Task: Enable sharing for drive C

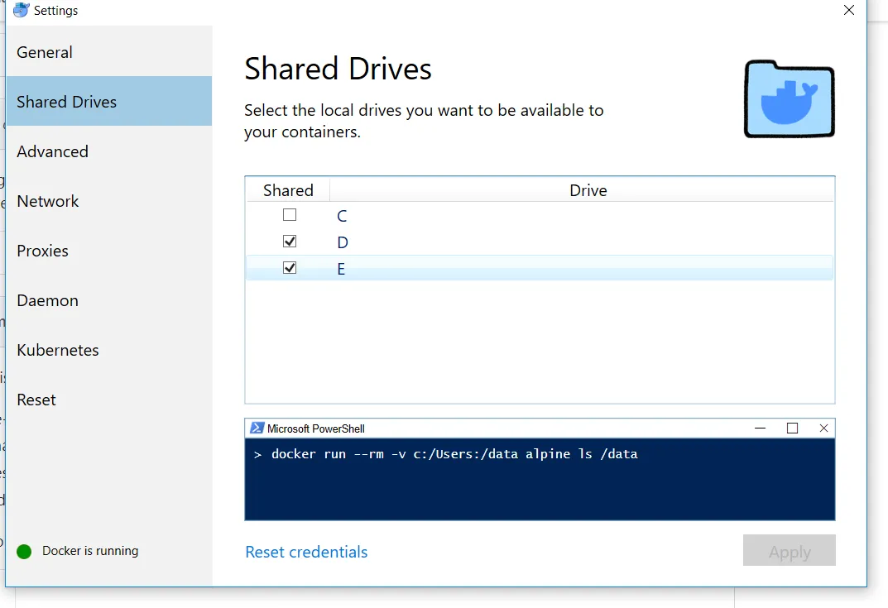Action: click(290, 215)
